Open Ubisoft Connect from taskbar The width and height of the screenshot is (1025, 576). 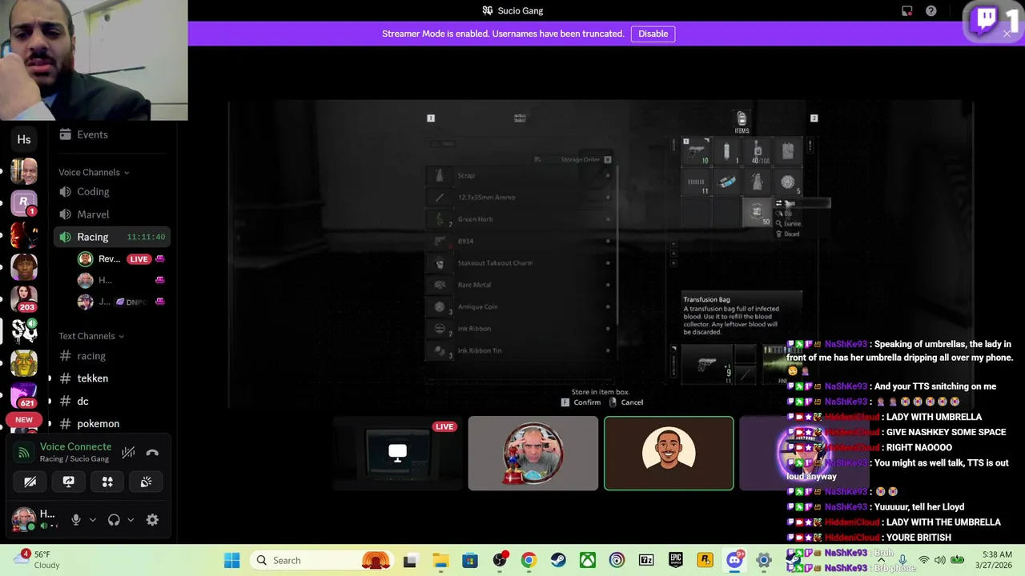point(617,560)
